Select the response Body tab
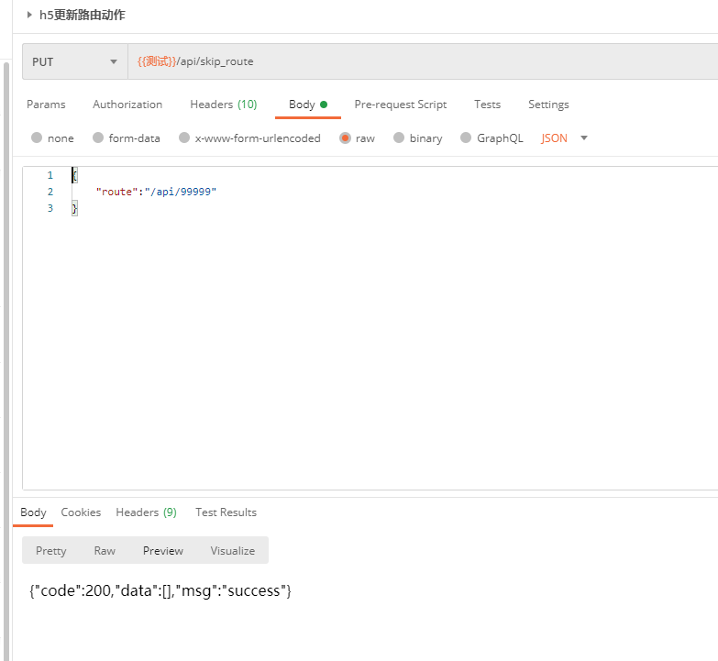The height and width of the screenshot is (661, 718). [x=33, y=512]
